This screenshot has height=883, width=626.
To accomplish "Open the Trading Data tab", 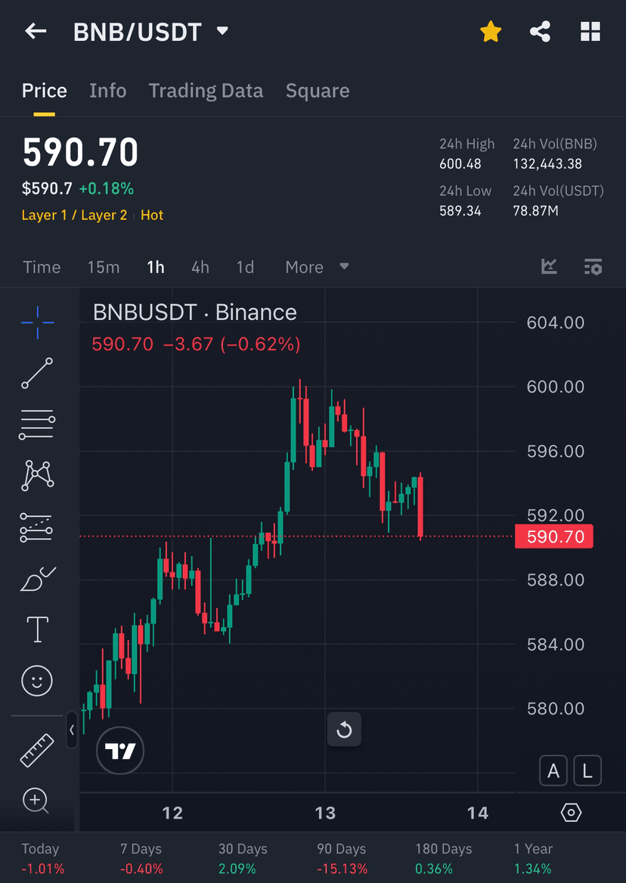I will click(x=206, y=91).
